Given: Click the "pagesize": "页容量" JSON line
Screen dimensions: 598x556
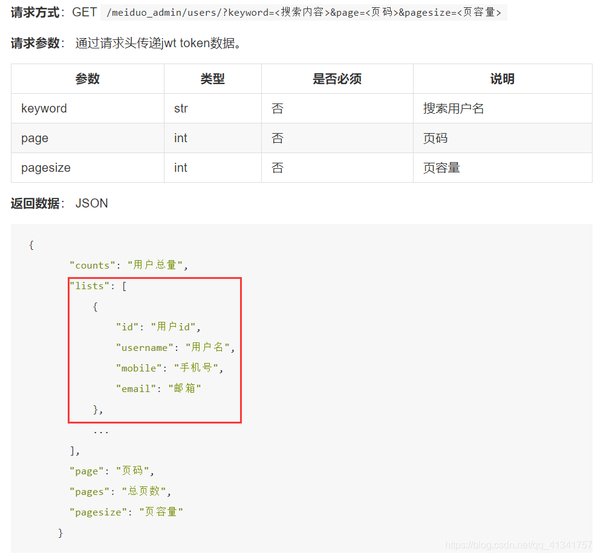Looking at the screenshot, I should pyautogui.click(x=126, y=512).
